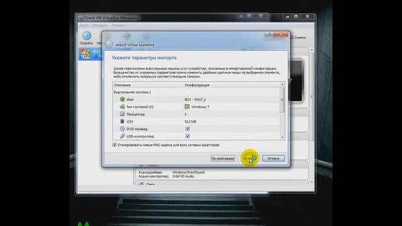This screenshot has width=402, height=226.
Task: Click the ОЗУ memory chip icon
Action: click(x=122, y=121)
